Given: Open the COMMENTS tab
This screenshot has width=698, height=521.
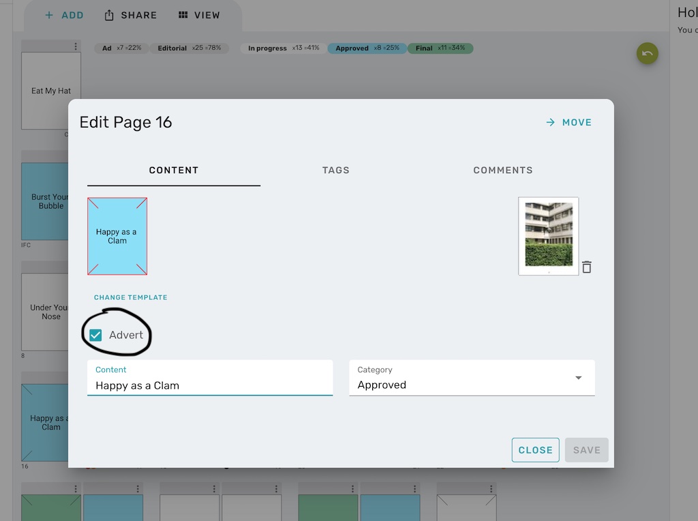Looking at the screenshot, I should tap(503, 170).
